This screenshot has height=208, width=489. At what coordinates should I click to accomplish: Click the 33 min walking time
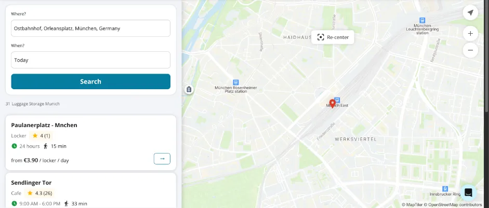[x=79, y=204]
